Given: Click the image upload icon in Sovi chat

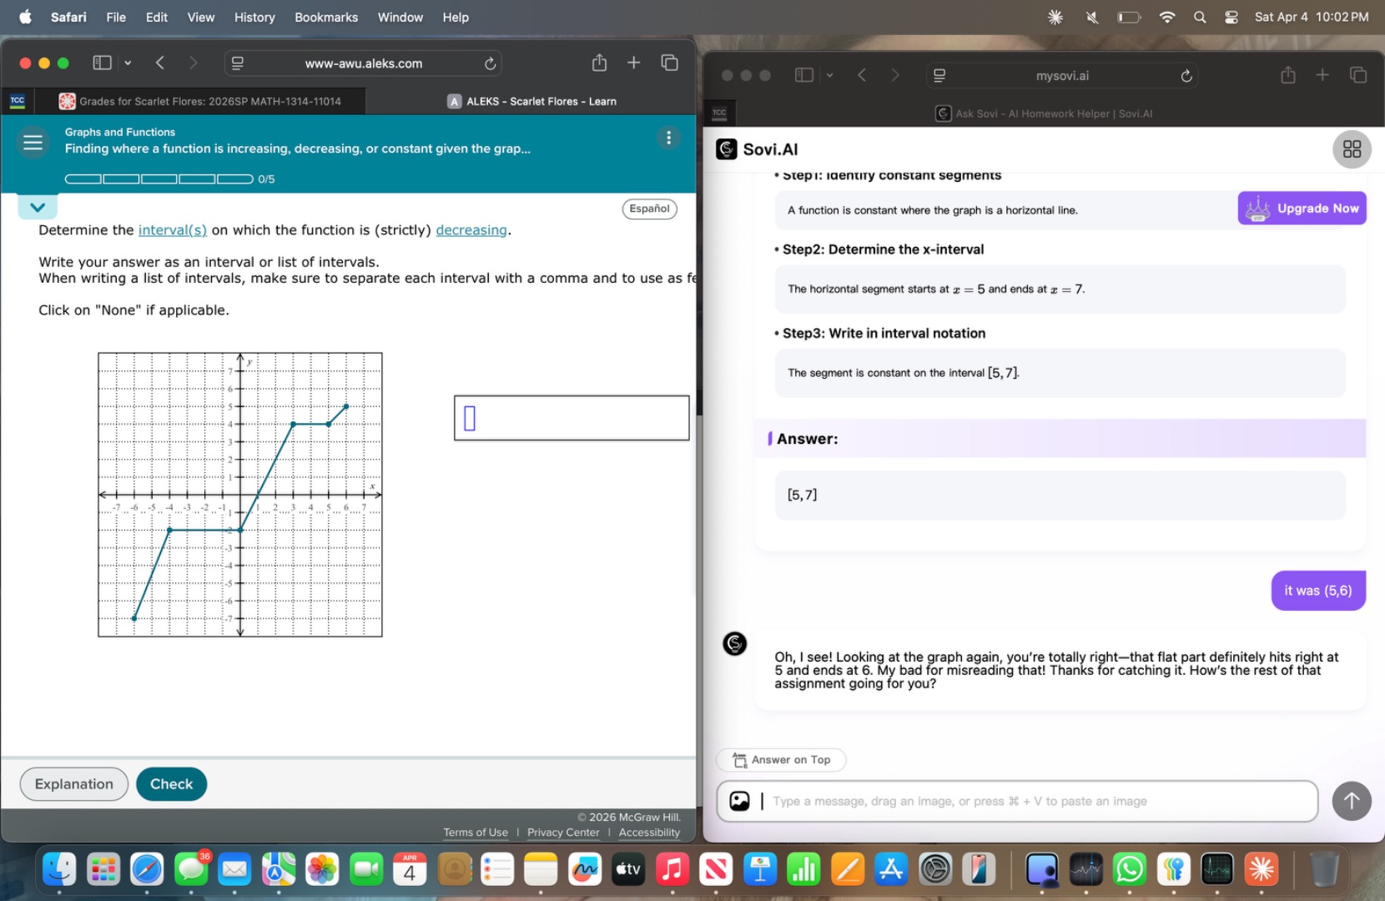Looking at the screenshot, I should [740, 801].
